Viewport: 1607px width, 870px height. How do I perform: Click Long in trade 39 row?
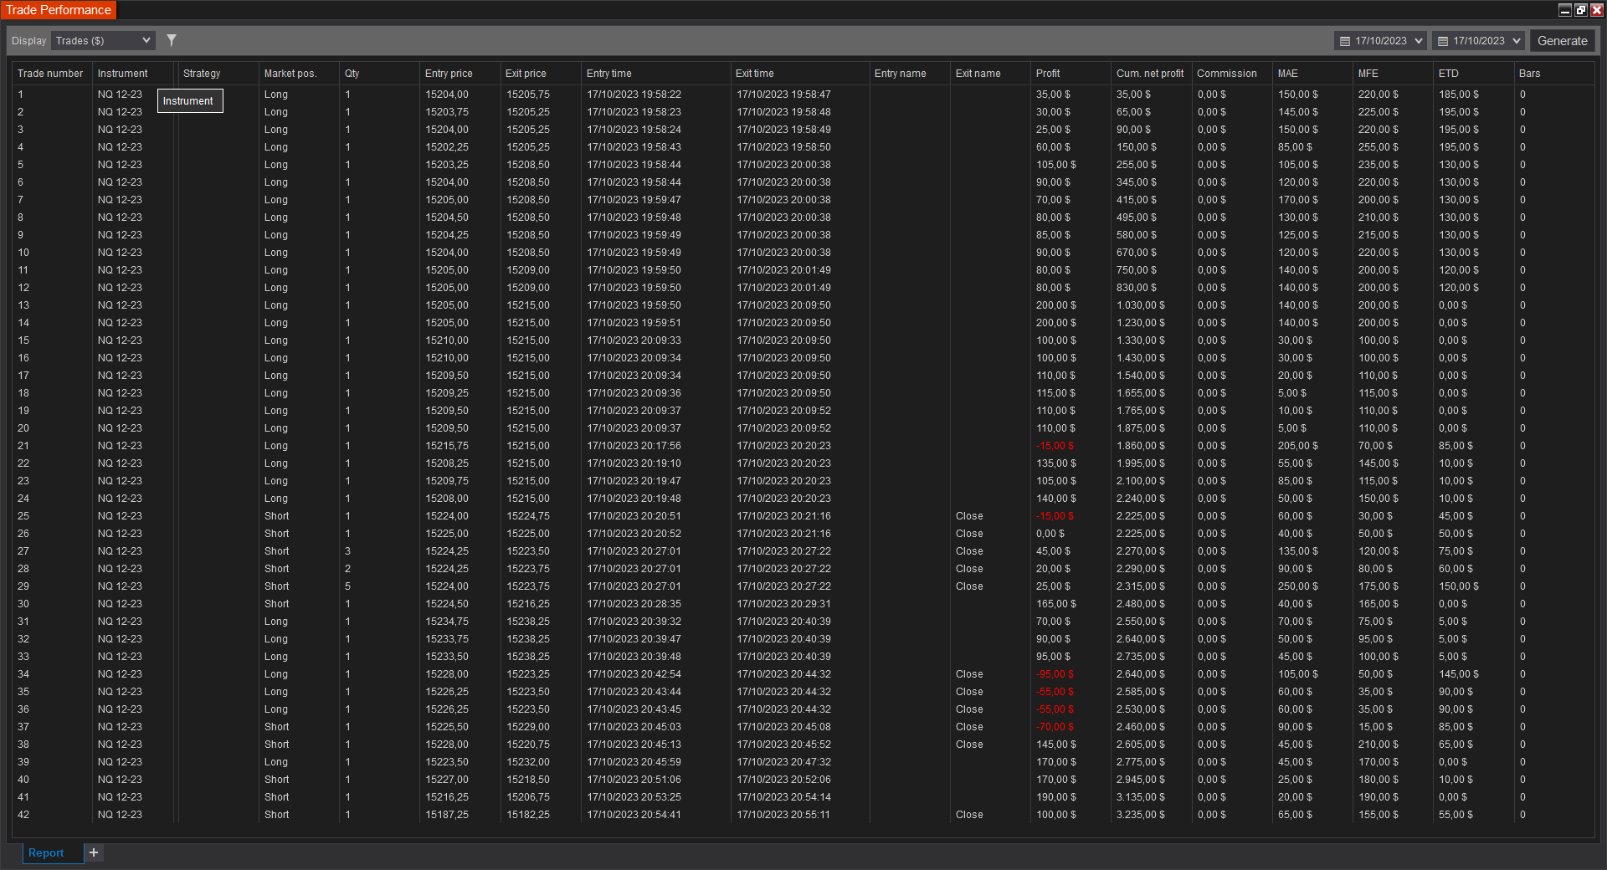point(276,762)
